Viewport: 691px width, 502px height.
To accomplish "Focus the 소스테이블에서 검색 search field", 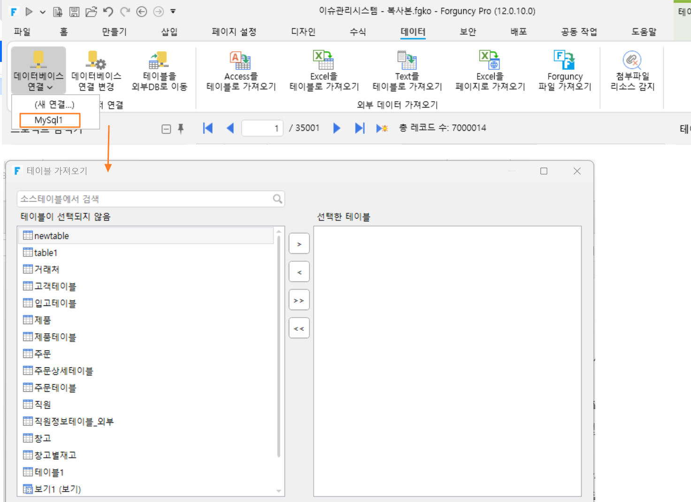I will (x=151, y=199).
